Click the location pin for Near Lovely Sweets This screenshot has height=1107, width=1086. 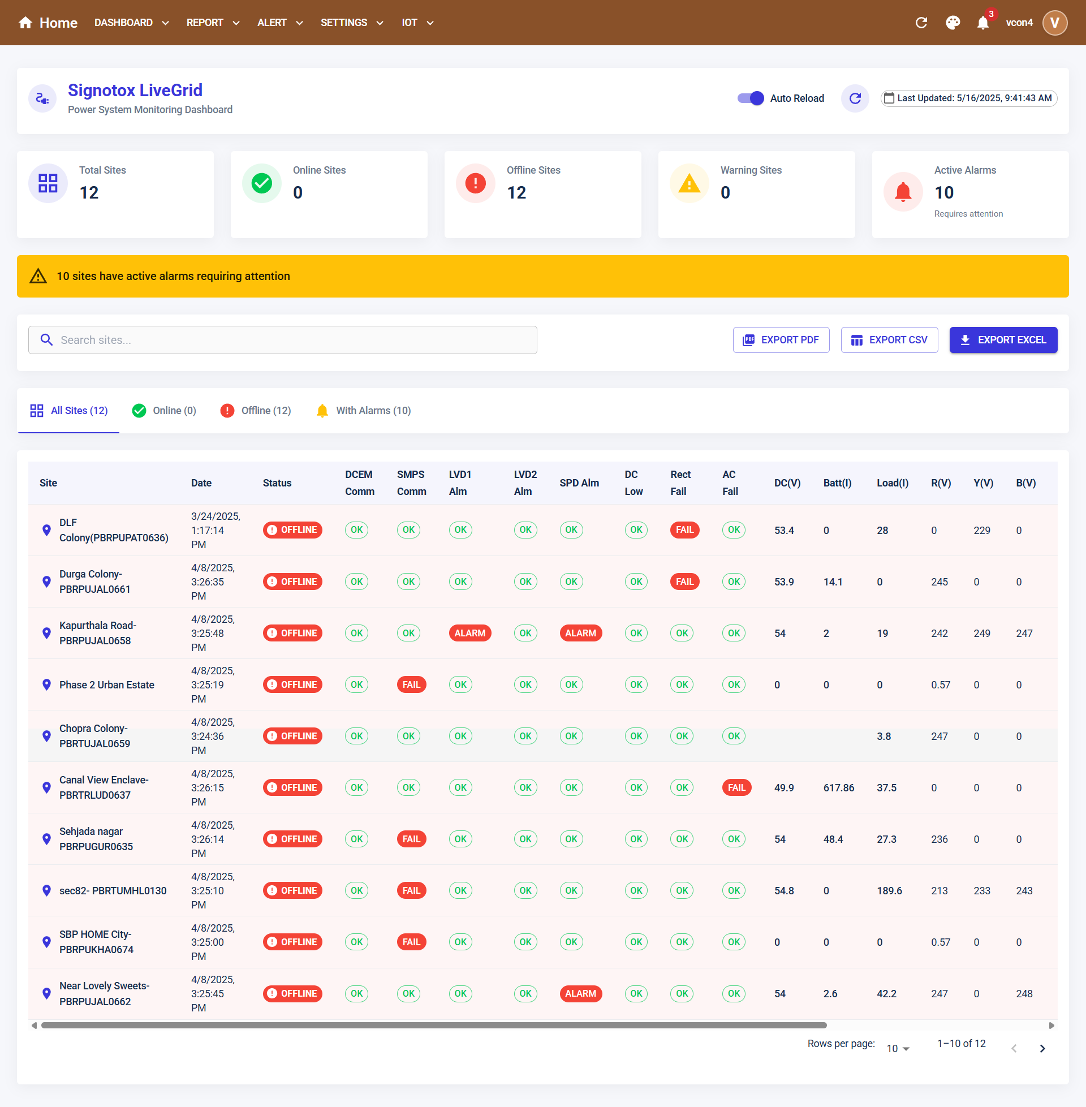click(x=47, y=993)
